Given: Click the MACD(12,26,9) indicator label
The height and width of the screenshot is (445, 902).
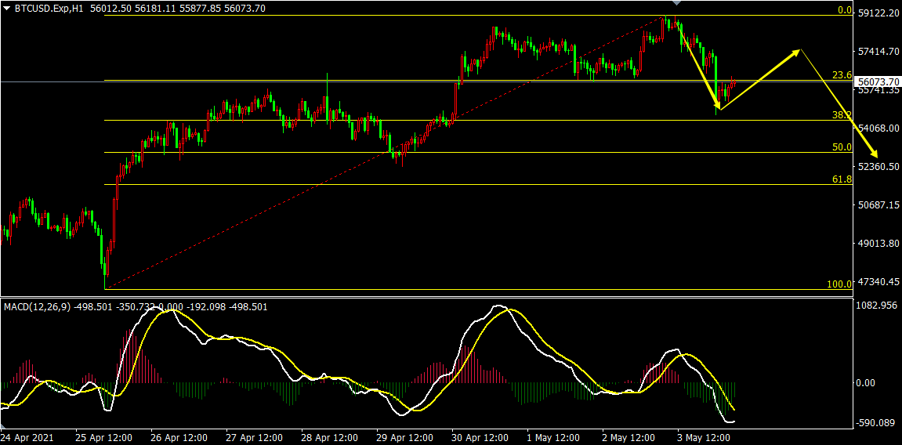Looking at the screenshot, I should [38, 307].
